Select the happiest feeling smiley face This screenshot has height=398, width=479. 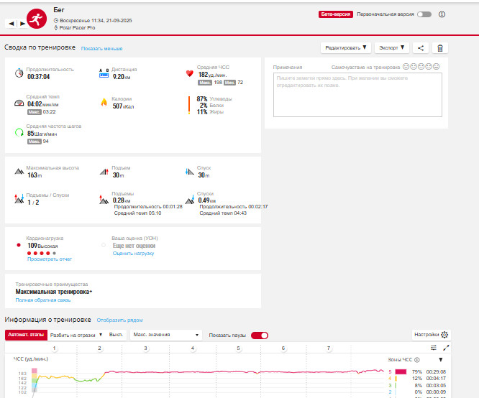coord(437,66)
